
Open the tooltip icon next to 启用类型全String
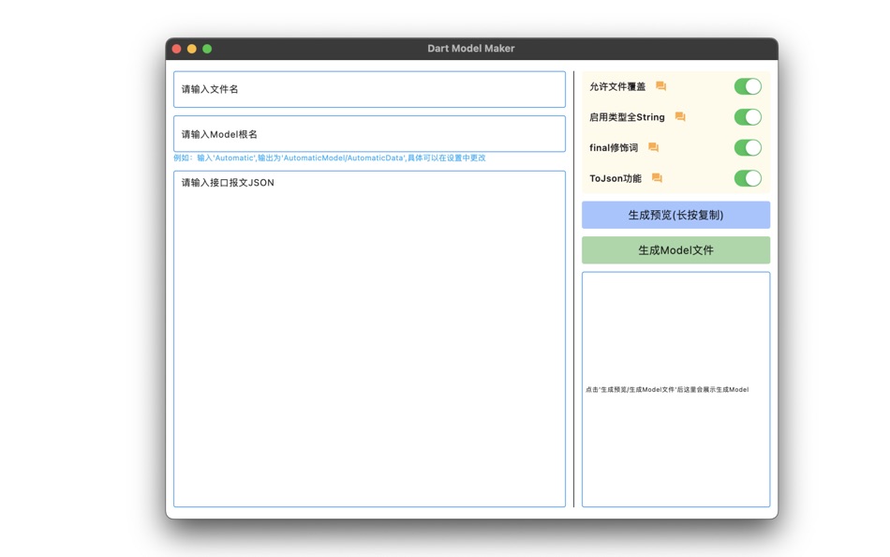pyautogui.click(x=678, y=116)
